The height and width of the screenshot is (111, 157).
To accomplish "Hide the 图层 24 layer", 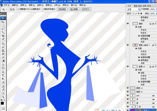I will (128, 67).
